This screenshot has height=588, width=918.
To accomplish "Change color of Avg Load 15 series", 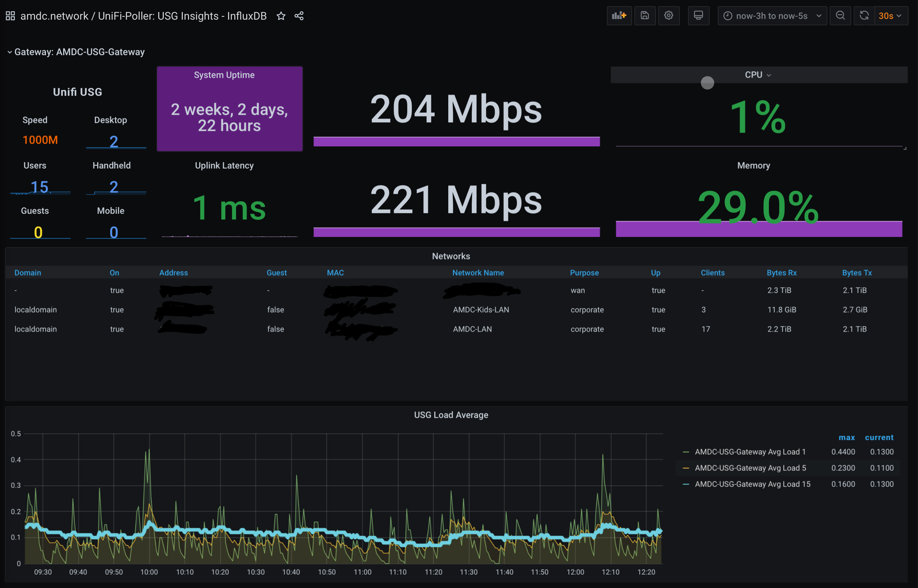I will click(686, 484).
